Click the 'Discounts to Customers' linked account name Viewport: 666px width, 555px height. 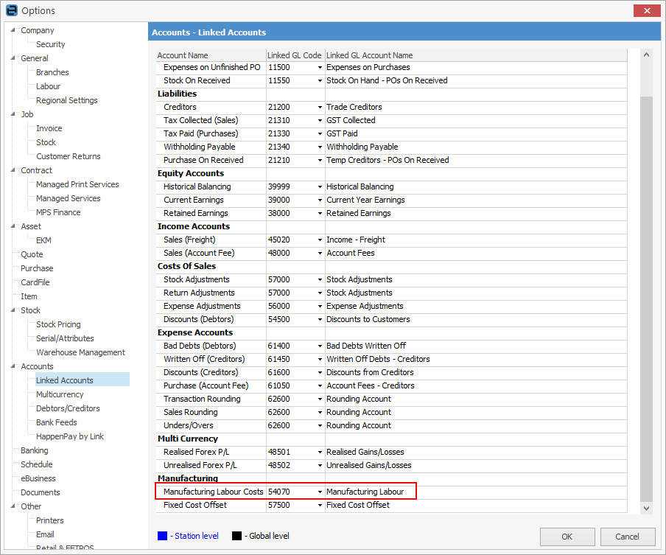(x=368, y=319)
